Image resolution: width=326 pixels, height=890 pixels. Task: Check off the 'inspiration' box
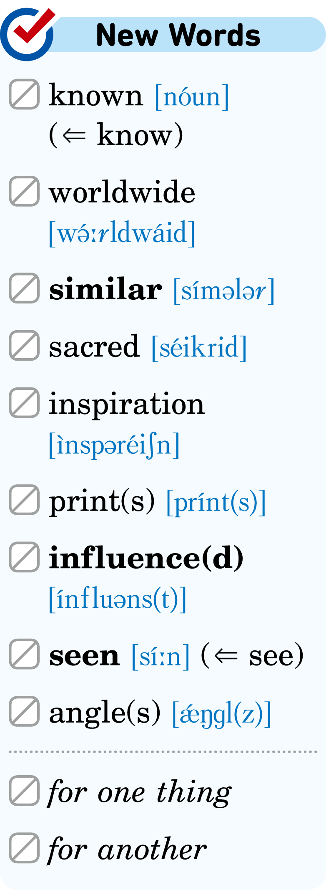(x=25, y=403)
